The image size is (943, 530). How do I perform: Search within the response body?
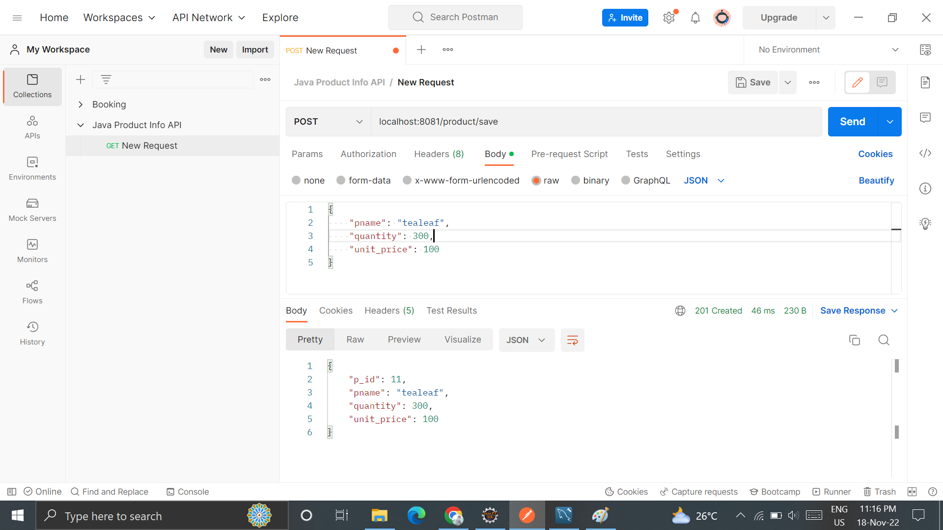click(x=884, y=340)
